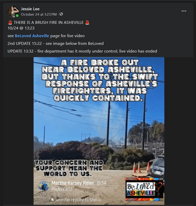
Task: Click the Martha Kersey Reier name overlay
Action: [73, 183]
